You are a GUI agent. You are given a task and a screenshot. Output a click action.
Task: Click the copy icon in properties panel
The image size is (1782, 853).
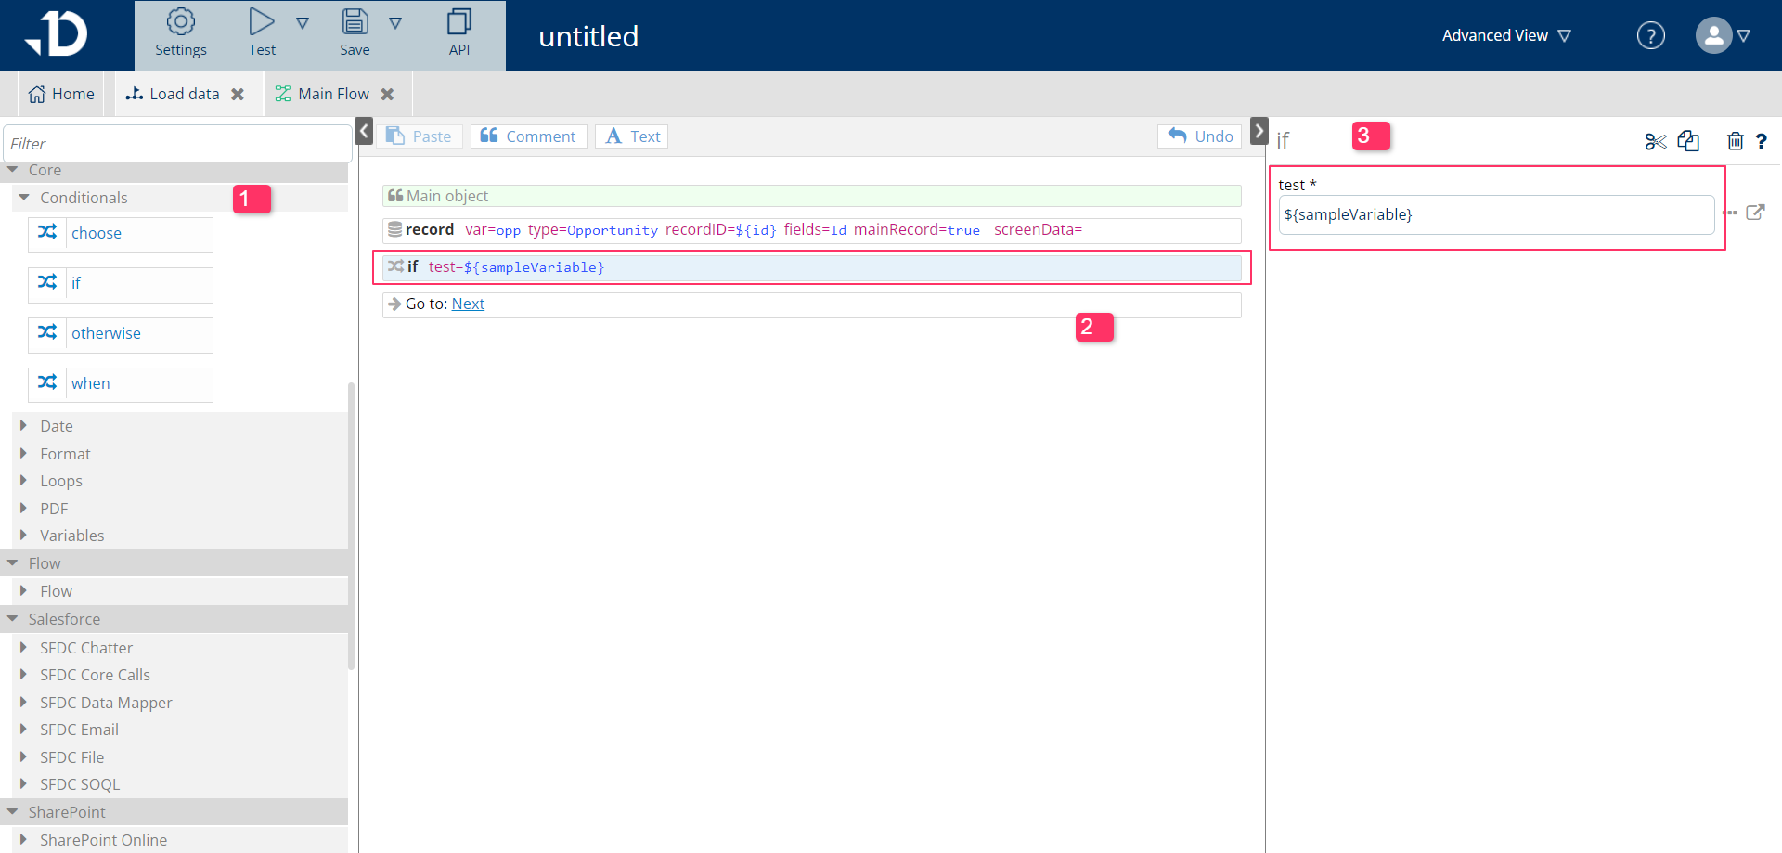(x=1688, y=141)
